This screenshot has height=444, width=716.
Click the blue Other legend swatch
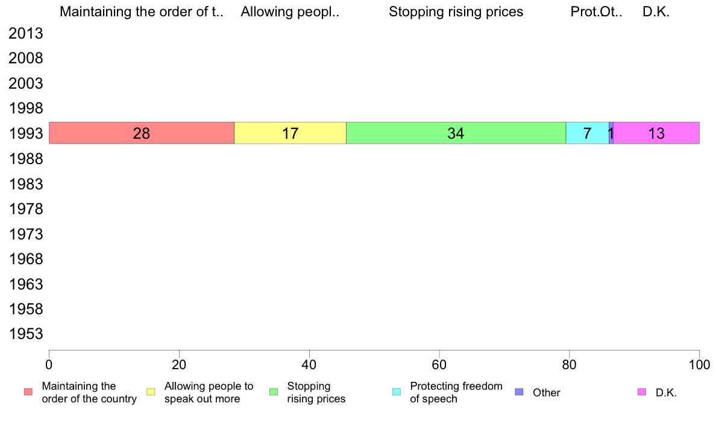click(519, 392)
